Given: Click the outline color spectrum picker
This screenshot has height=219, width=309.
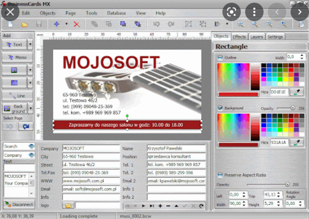Looking at the screenshot, I should click(233, 77).
